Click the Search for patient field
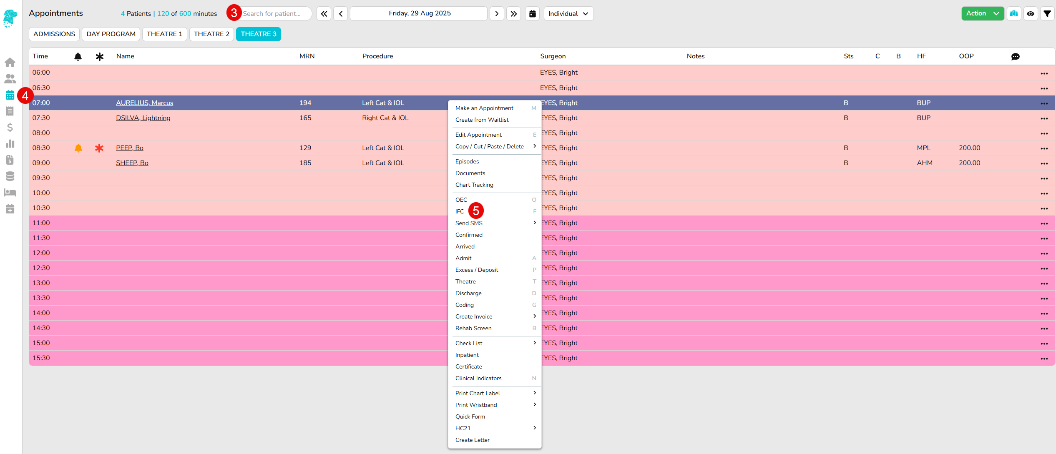This screenshot has height=454, width=1056. (275, 14)
